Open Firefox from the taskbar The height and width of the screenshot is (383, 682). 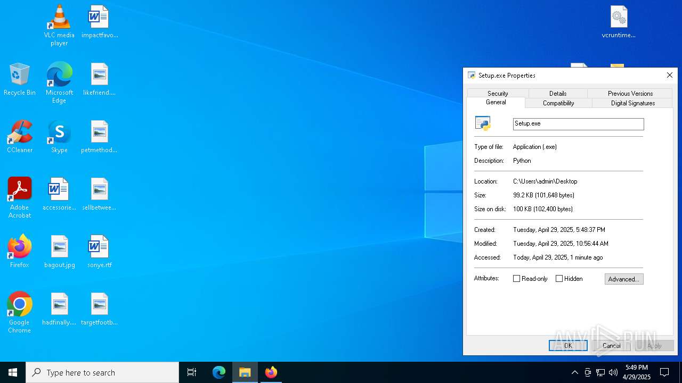coord(271,372)
